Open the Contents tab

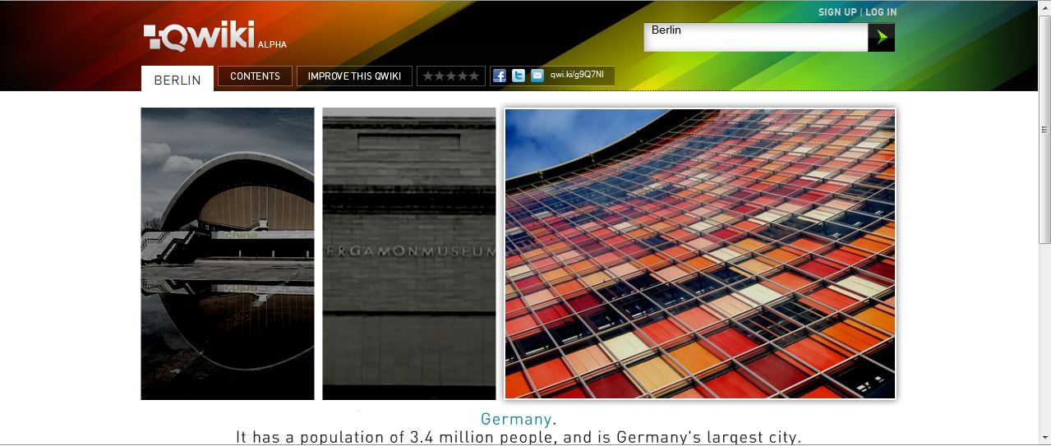[255, 76]
